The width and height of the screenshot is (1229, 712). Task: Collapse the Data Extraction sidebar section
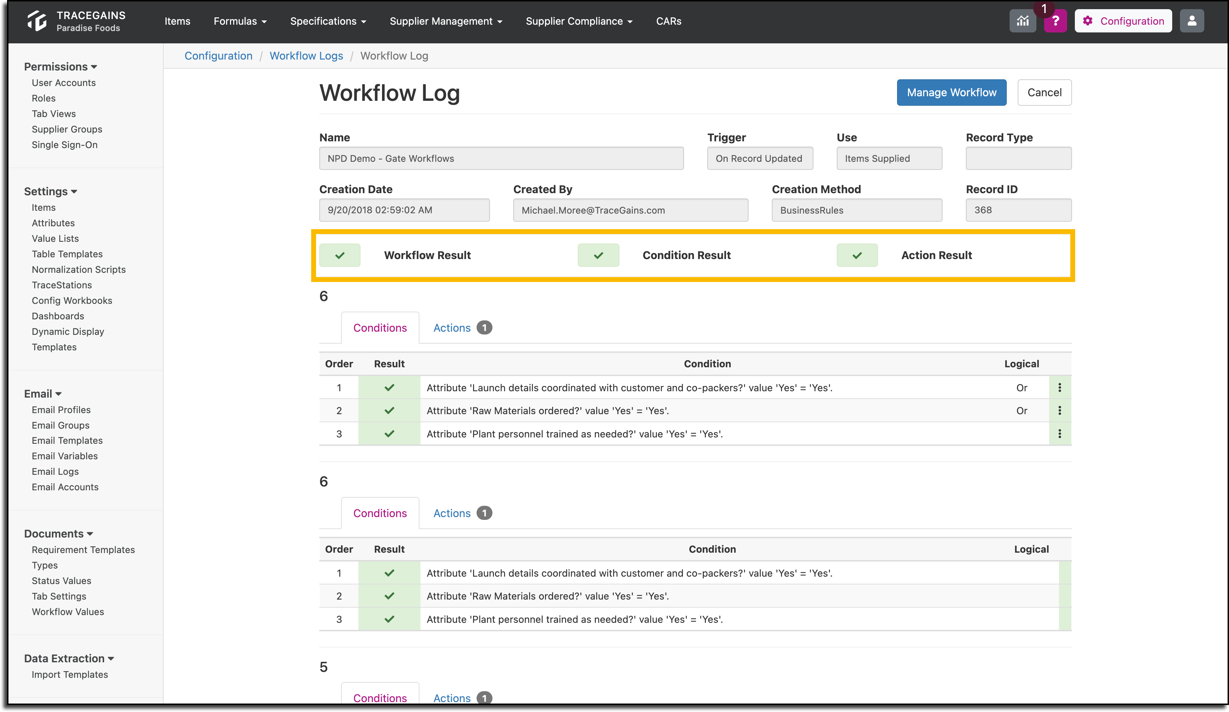69,658
